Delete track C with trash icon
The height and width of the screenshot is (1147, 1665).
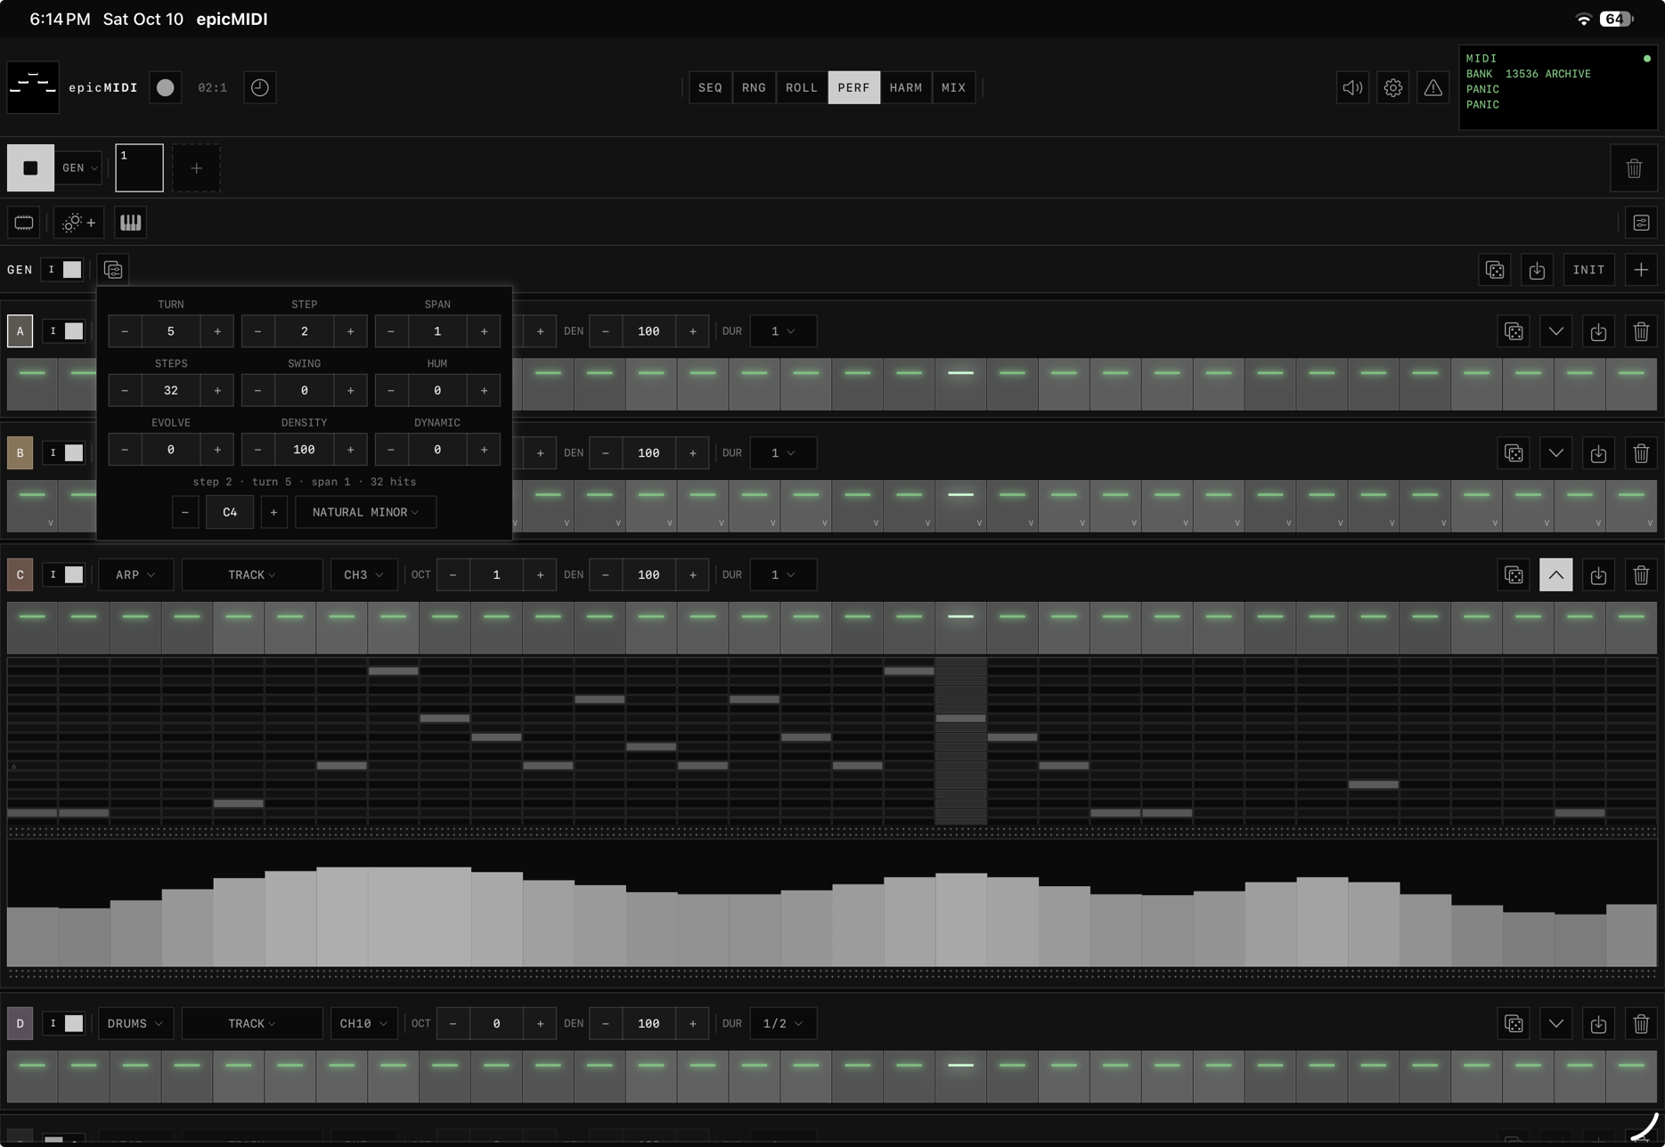click(1641, 575)
